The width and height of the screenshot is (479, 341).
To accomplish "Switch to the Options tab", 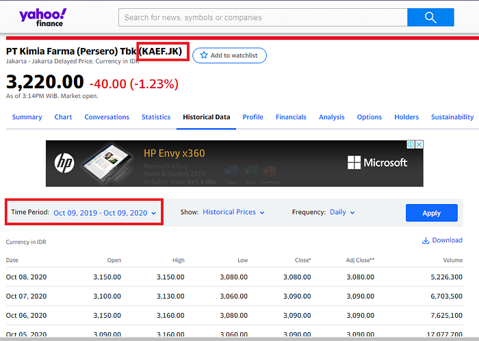I will [x=370, y=117].
